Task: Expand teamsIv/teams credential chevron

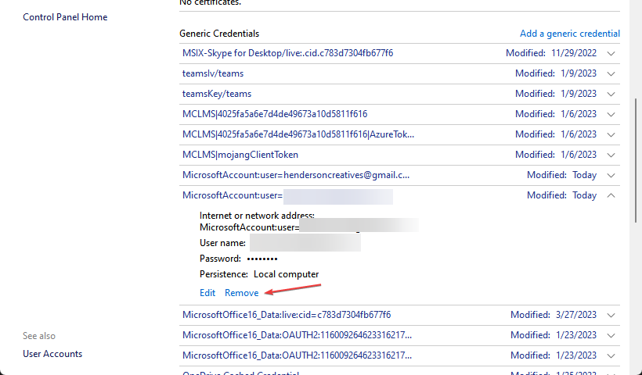Action: pos(611,74)
